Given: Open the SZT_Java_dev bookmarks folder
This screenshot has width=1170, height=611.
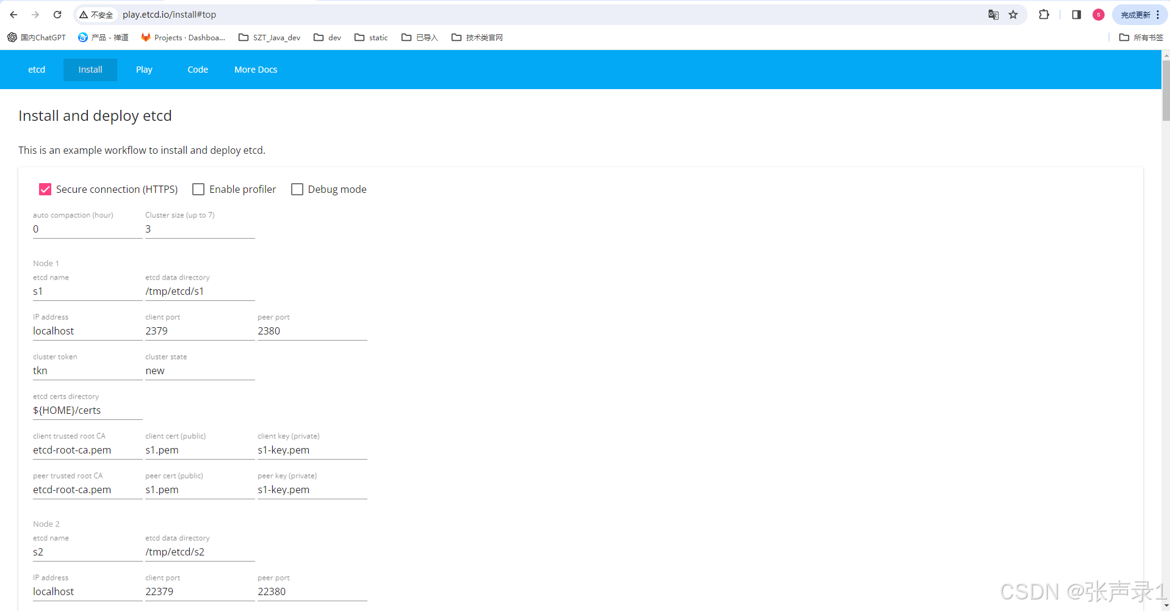Looking at the screenshot, I should tap(270, 37).
